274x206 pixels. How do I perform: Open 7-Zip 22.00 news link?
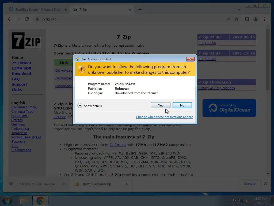(207, 43)
